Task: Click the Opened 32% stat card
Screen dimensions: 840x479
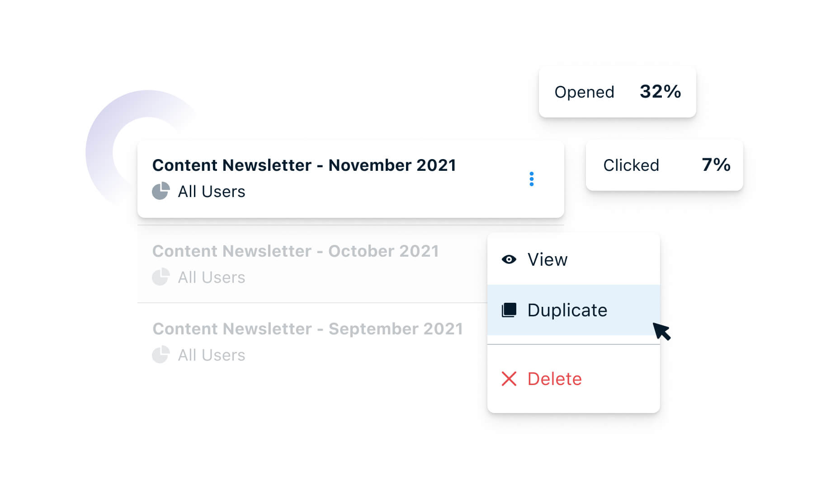Action: click(618, 92)
